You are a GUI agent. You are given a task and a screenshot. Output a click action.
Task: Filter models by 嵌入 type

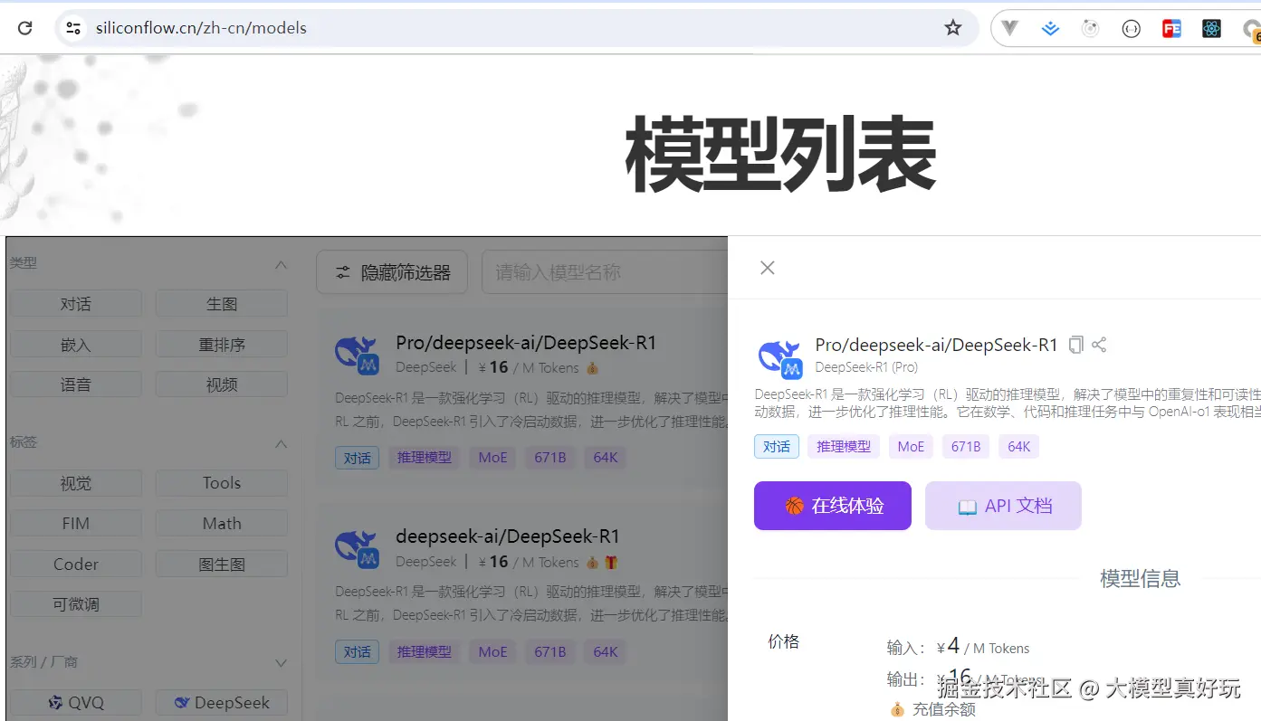(x=76, y=345)
